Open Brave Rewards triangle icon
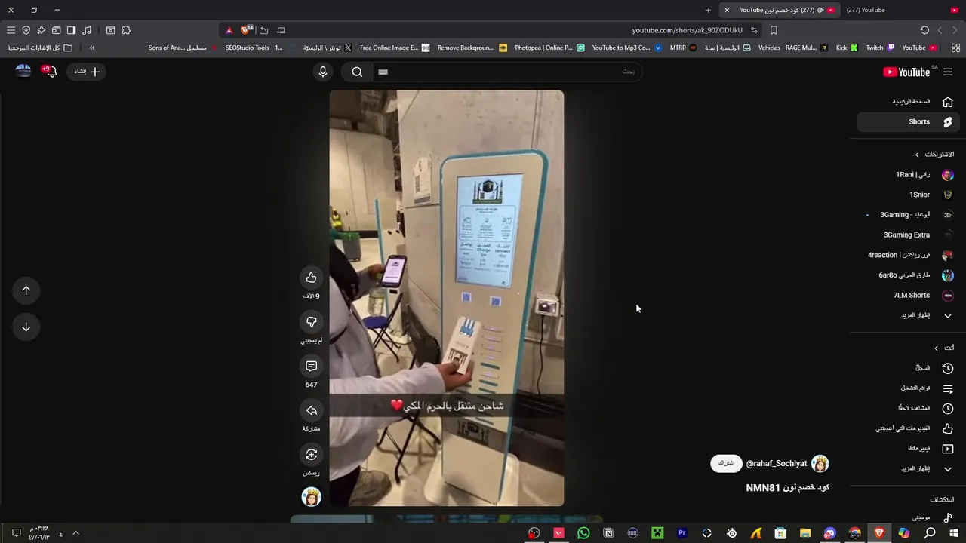 pos(229,30)
